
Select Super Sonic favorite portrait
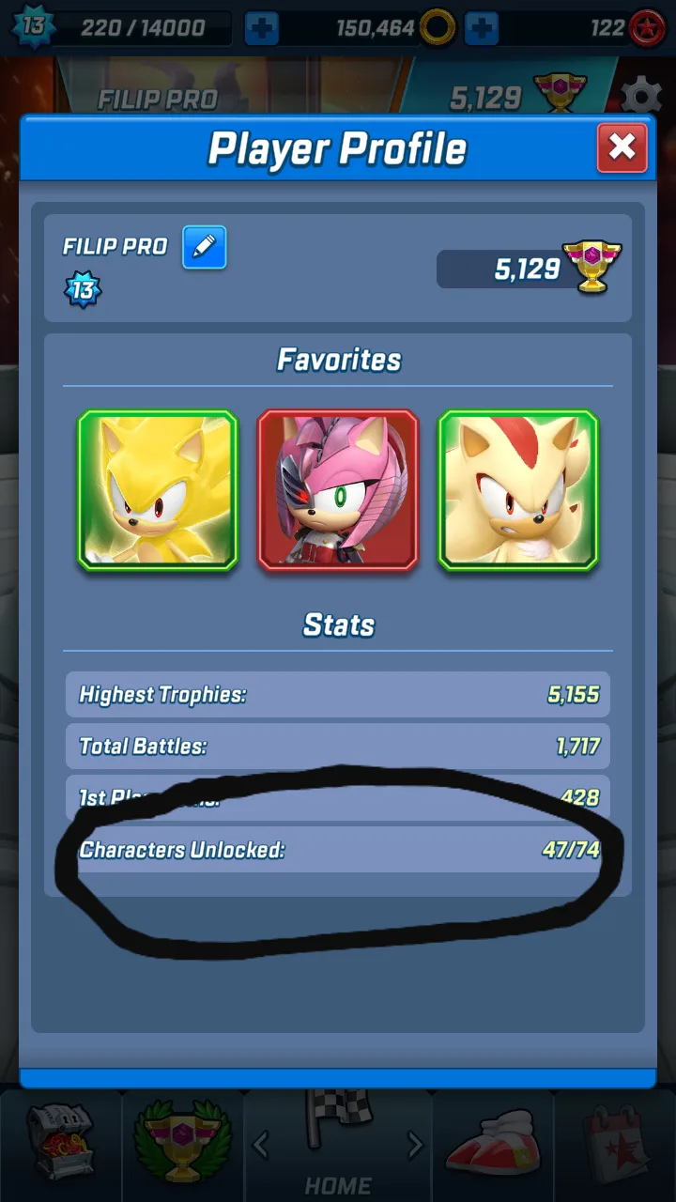[x=158, y=490]
